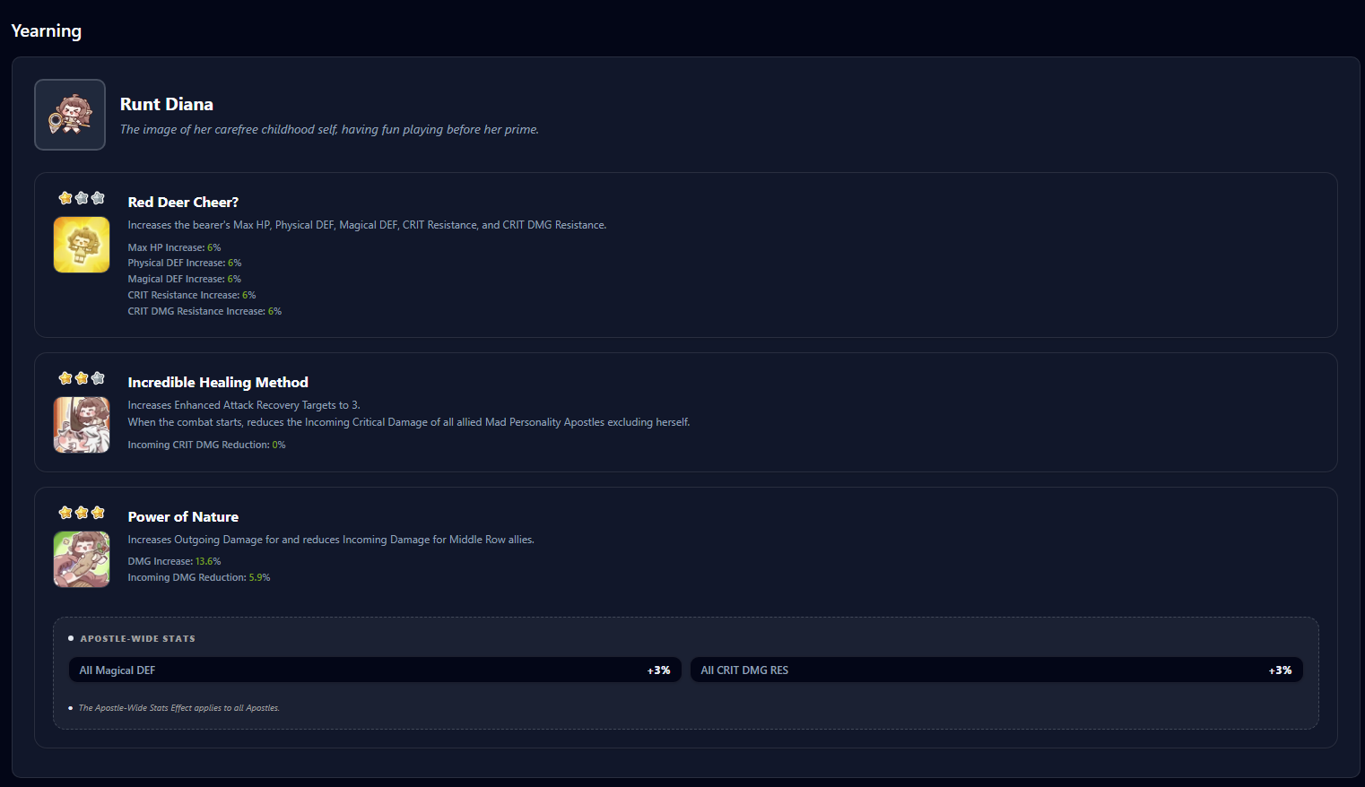The height and width of the screenshot is (787, 1365).
Task: Click the star rating above Power of Nature icon
Action: click(82, 513)
